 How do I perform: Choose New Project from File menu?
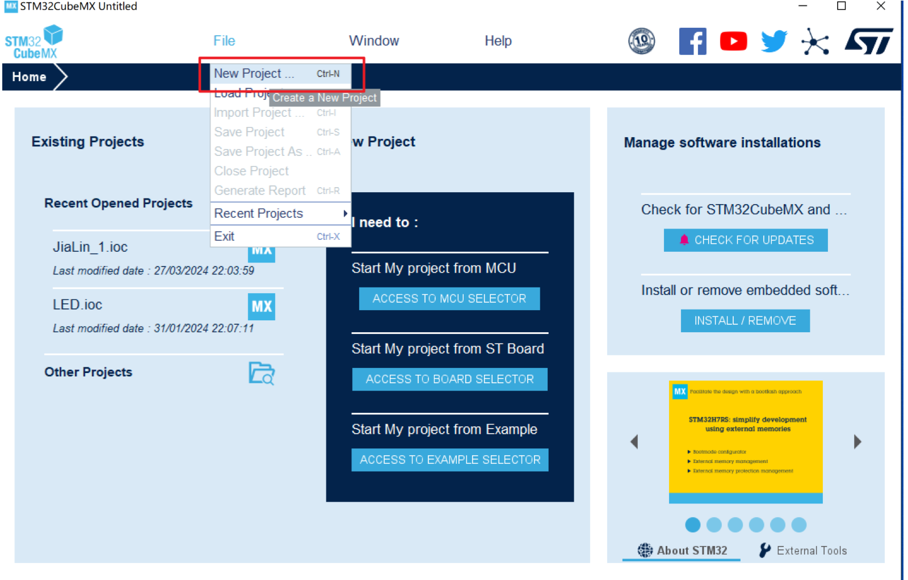pos(280,74)
